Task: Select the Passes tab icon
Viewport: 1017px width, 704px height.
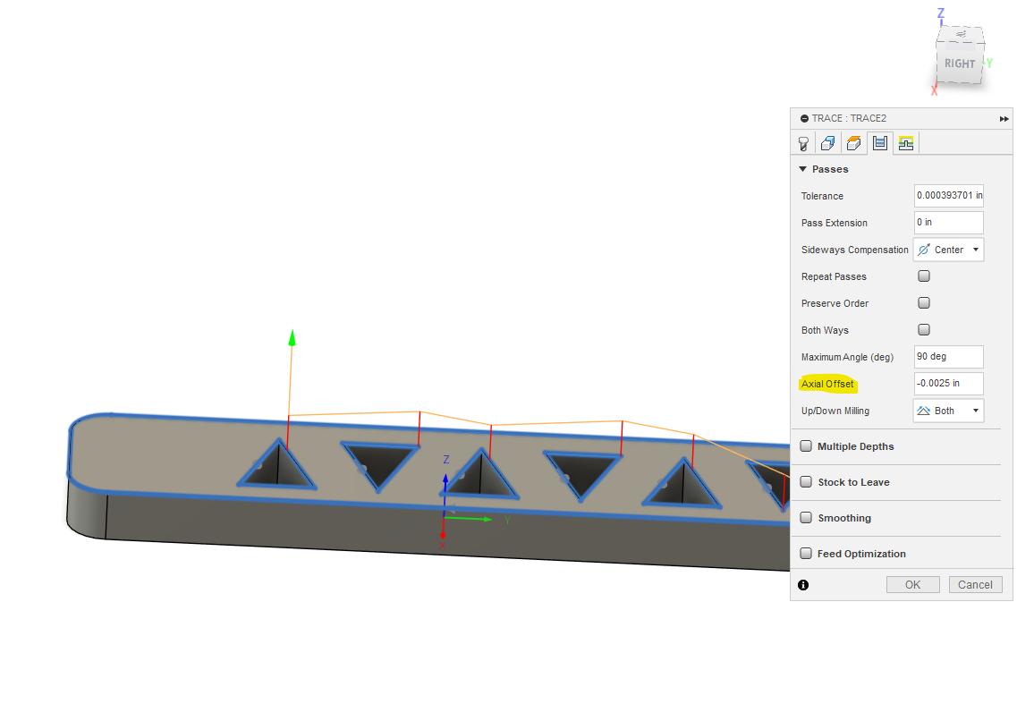Action: click(879, 142)
